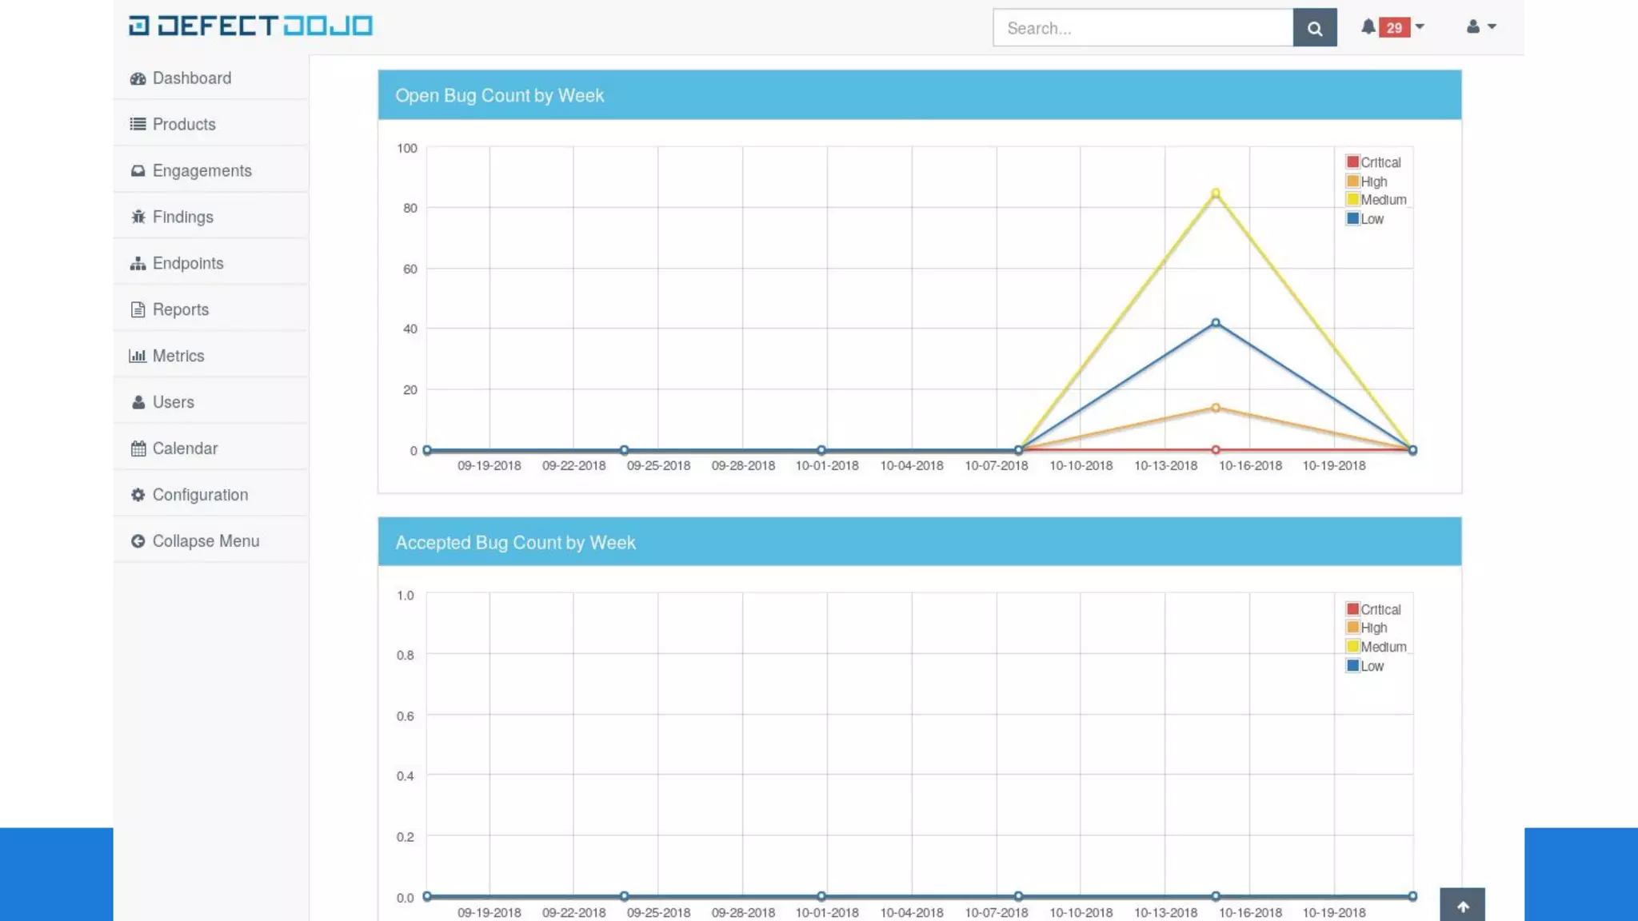
Task: Click the DefectDojo logo
Action: pyautogui.click(x=250, y=26)
